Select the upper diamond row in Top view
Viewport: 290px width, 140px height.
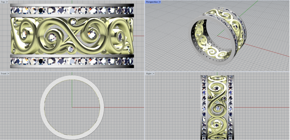coord(72,11)
